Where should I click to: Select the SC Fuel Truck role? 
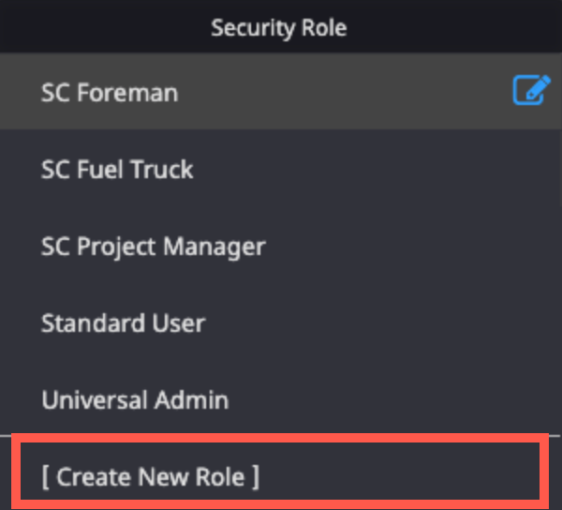[x=279, y=169]
